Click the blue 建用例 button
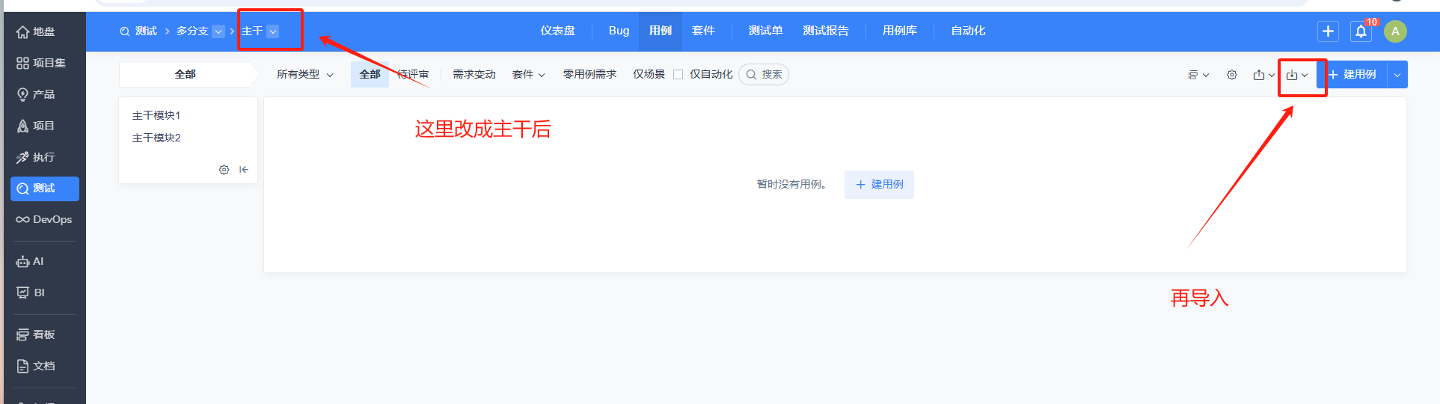This screenshot has width=1440, height=404. point(1352,74)
